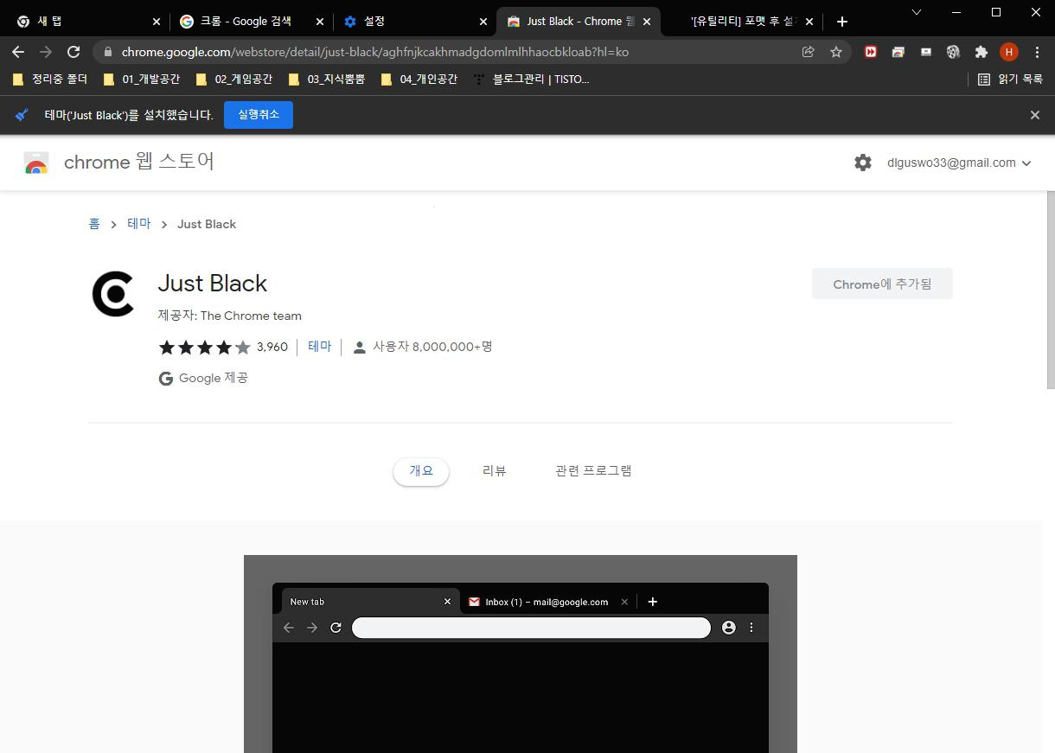Open a new tab with plus button

842,22
